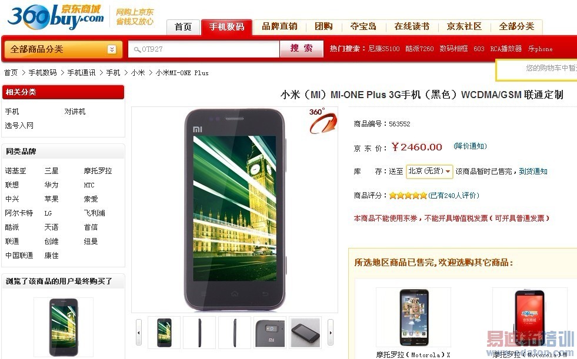Click the left arrow of thumbnail gallery

point(139,333)
